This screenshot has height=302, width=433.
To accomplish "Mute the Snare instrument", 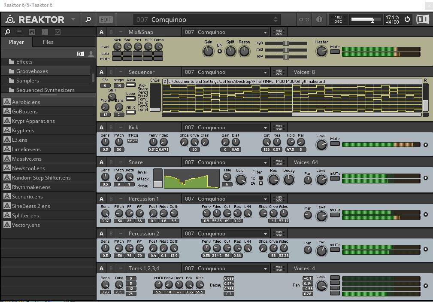I will [335, 178].
